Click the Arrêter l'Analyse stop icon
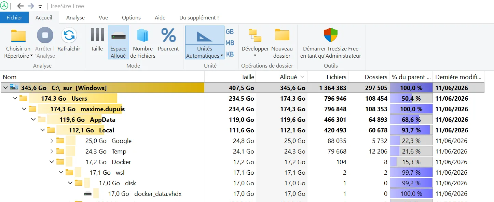This screenshot has width=494, height=202. 45,35
